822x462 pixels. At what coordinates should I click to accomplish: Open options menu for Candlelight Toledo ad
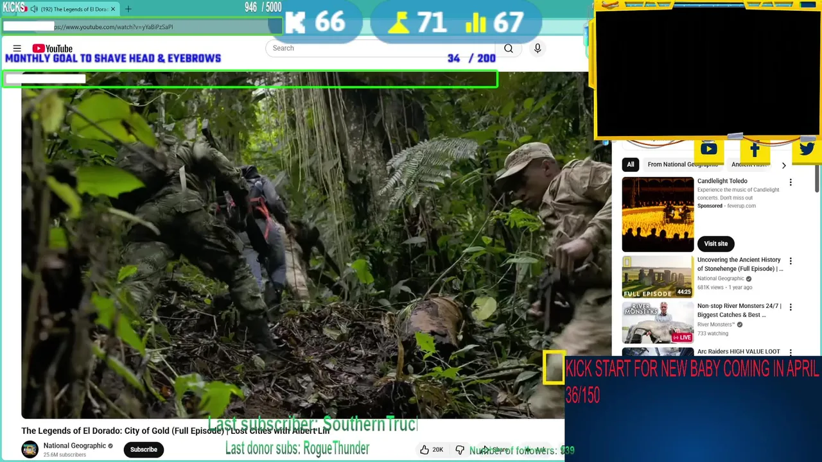tap(791, 182)
